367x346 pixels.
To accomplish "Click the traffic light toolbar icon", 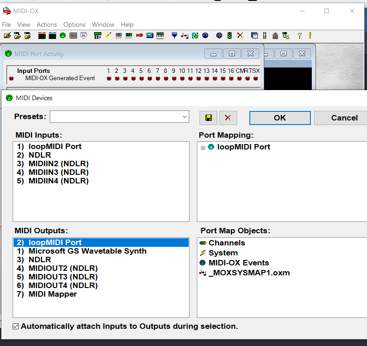I will click(x=229, y=36).
